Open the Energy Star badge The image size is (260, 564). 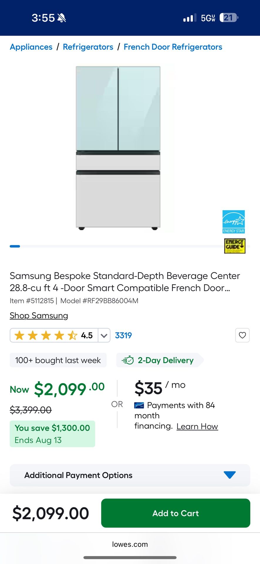(234, 222)
